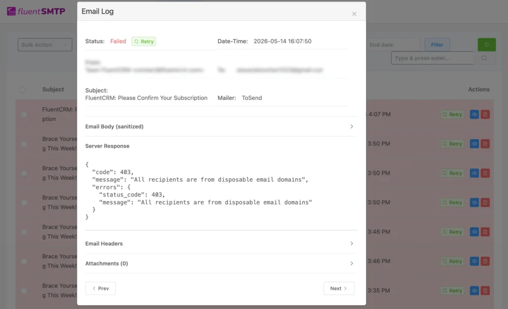
Task: Retry the first 3:50 PM email
Action: pos(452,144)
